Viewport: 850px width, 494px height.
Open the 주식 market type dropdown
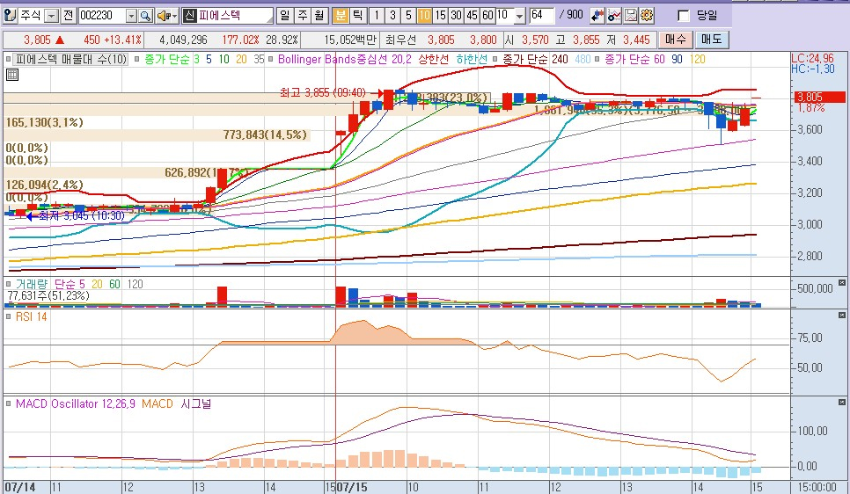coord(51,16)
